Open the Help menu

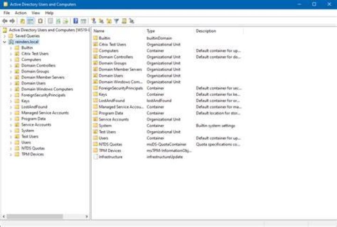[x=49, y=13]
